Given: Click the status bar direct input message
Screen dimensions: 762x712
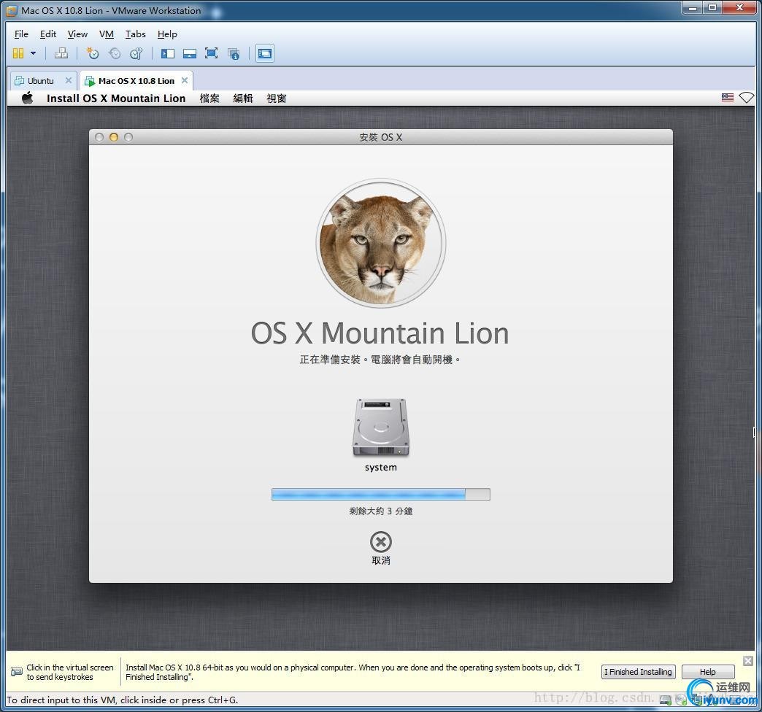Looking at the screenshot, I should [123, 700].
